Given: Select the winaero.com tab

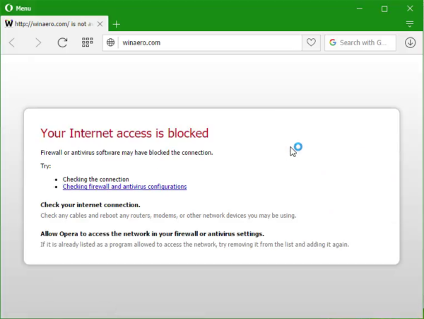Looking at the screenshot, I should pos(54,24).
